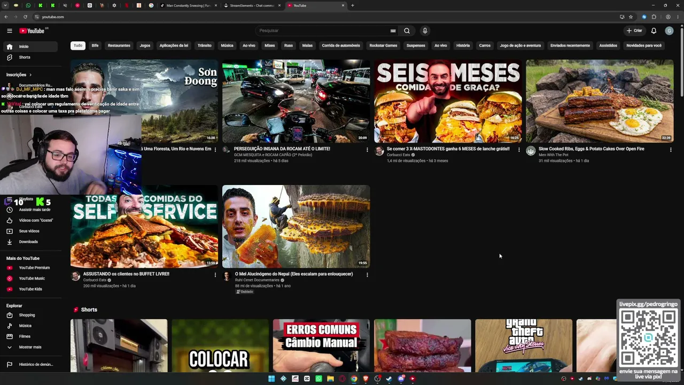Screen dimensions: 684x385
Task: Open Assistir mais tarde list
Action: (x=30, y=210)
